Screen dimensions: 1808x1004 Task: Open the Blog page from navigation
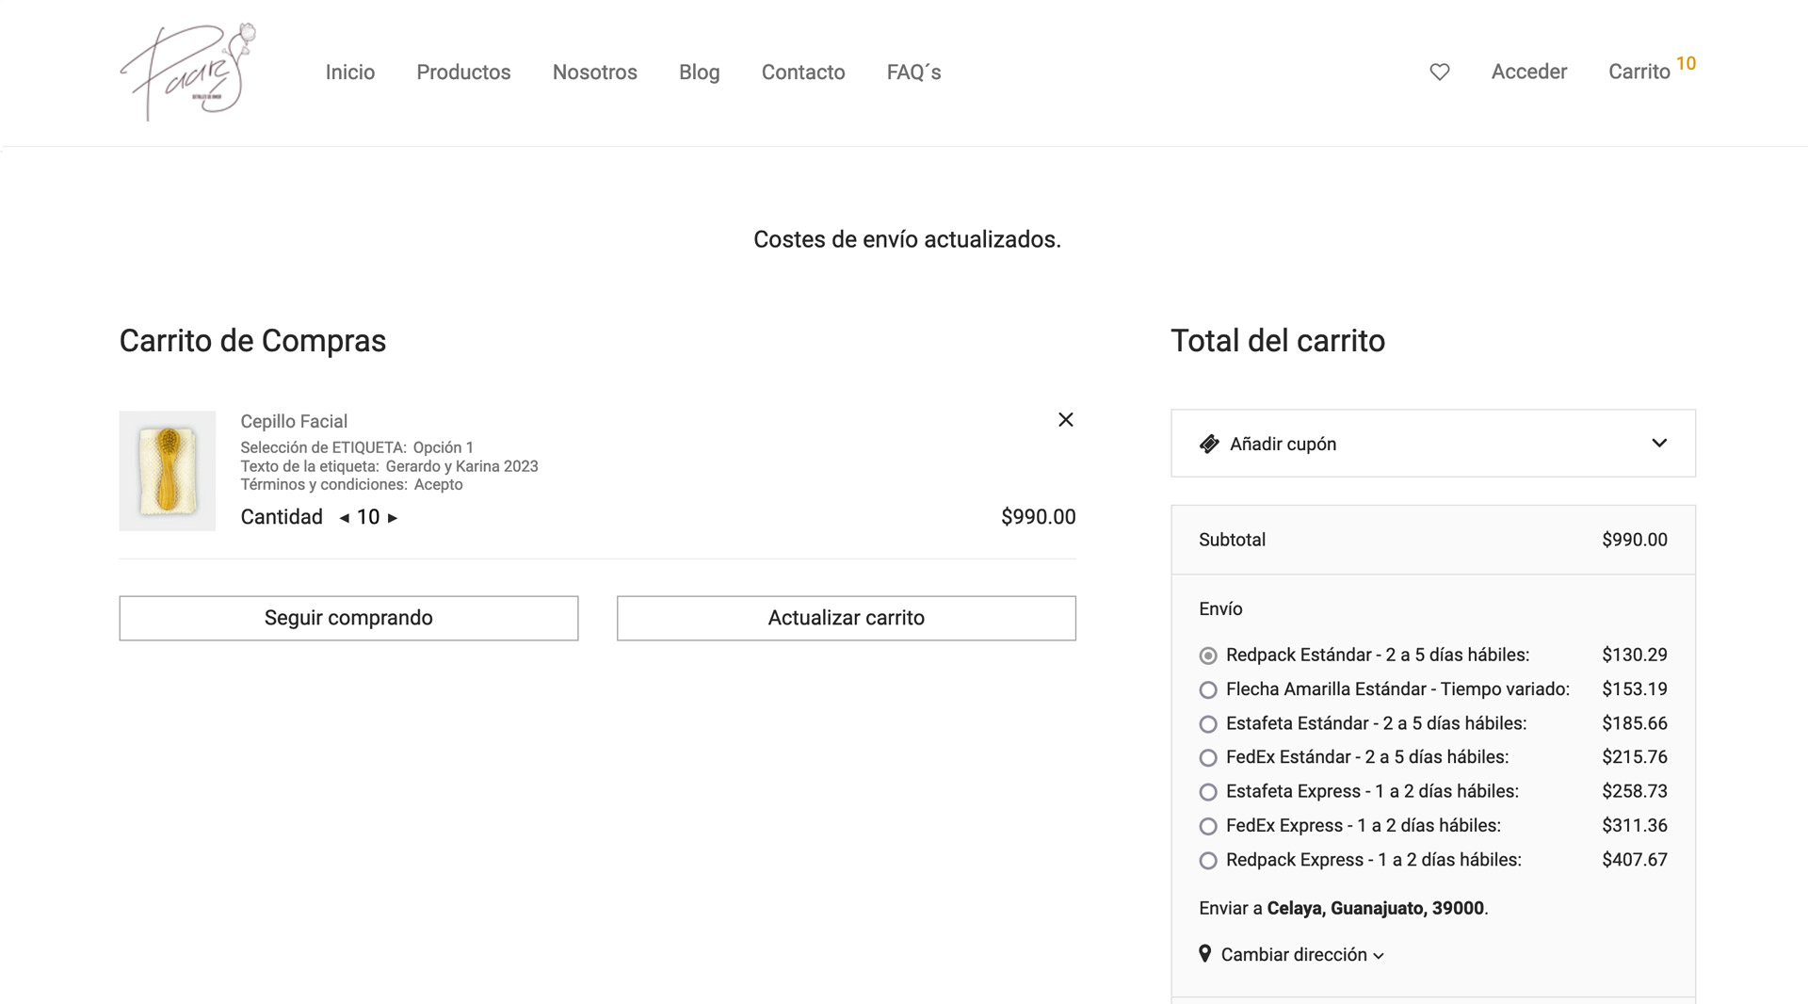[699, 73]
